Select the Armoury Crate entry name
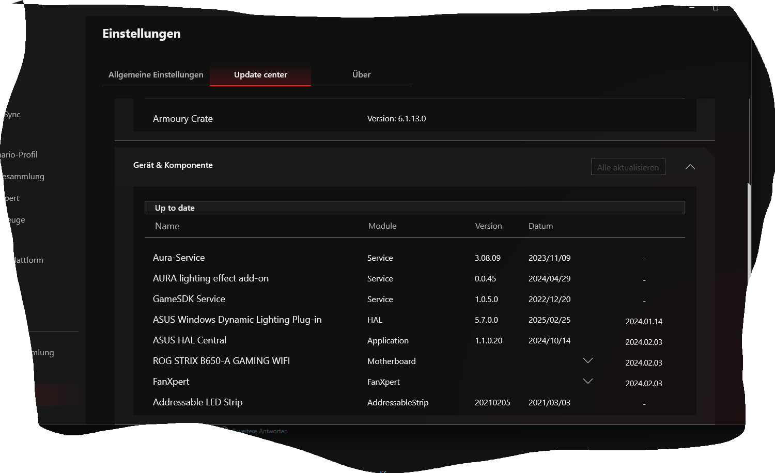 point(183,119)
